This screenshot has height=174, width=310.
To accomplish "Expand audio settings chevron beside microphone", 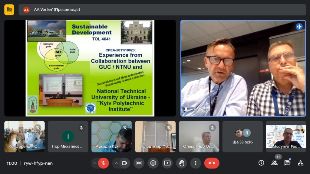I will 95,163.
